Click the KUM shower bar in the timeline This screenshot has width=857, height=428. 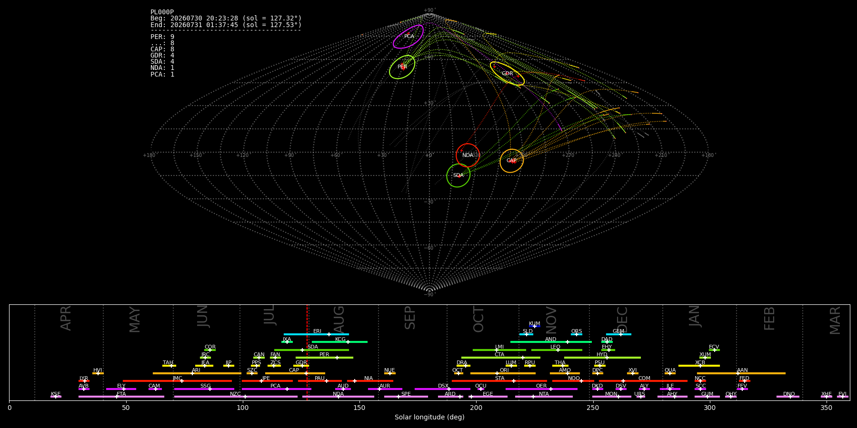pos(535,326)
